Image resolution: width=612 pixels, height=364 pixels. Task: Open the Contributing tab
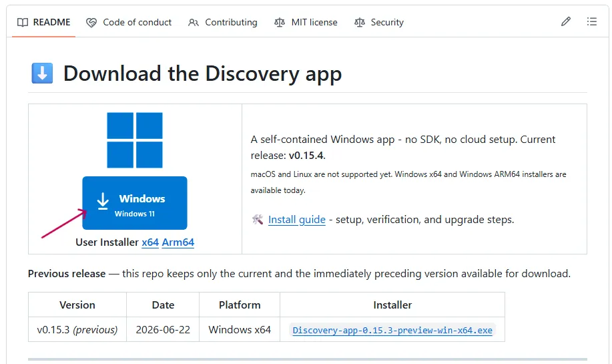222,22
